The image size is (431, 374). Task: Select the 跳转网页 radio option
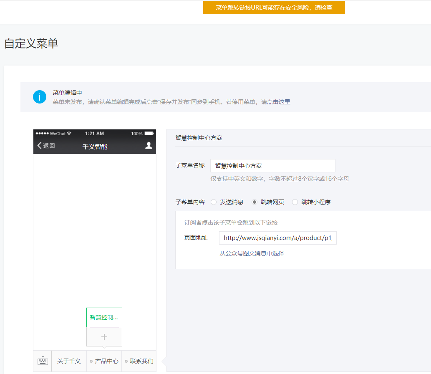pyautogui.click(x=255, y=202)
